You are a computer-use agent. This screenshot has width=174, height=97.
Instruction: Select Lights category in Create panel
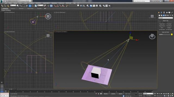[x=164, y=15]
